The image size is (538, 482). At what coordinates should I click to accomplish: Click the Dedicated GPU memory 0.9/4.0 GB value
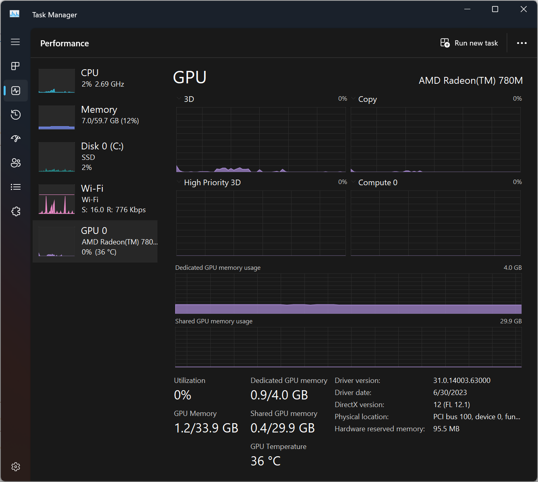tap(279, 395)
